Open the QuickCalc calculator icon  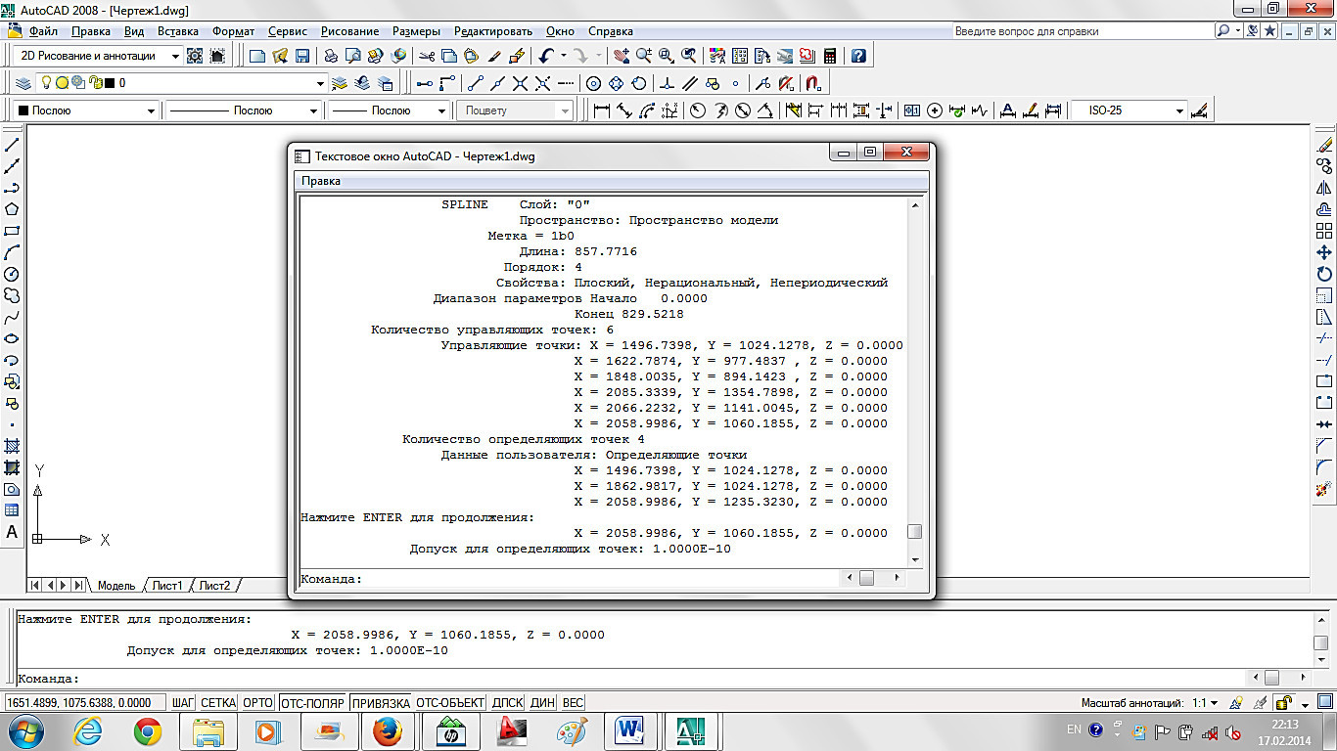[x=830, y=56]
